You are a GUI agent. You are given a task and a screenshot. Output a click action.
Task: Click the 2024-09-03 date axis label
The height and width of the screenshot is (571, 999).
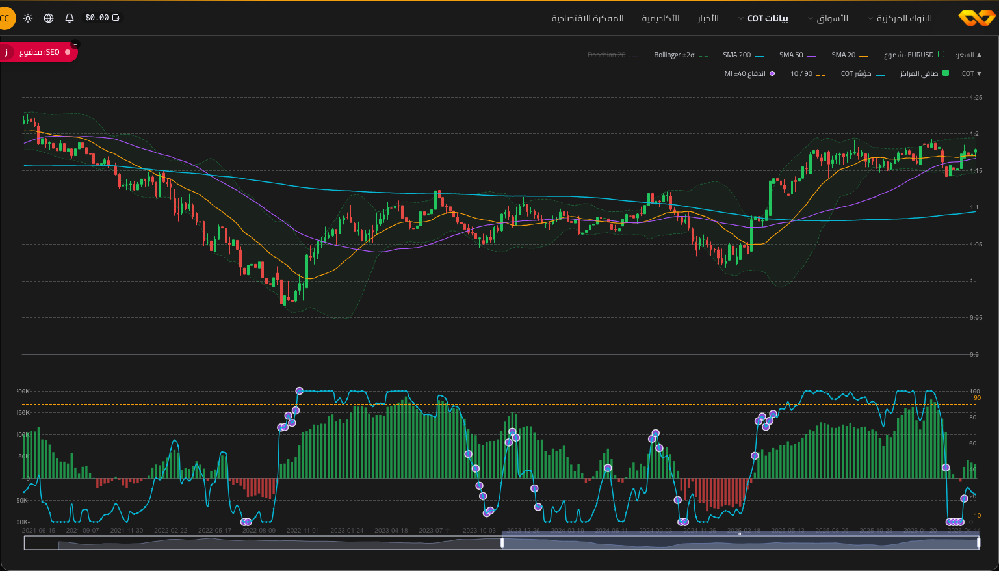pyautogui.click(x=655, y=531)
